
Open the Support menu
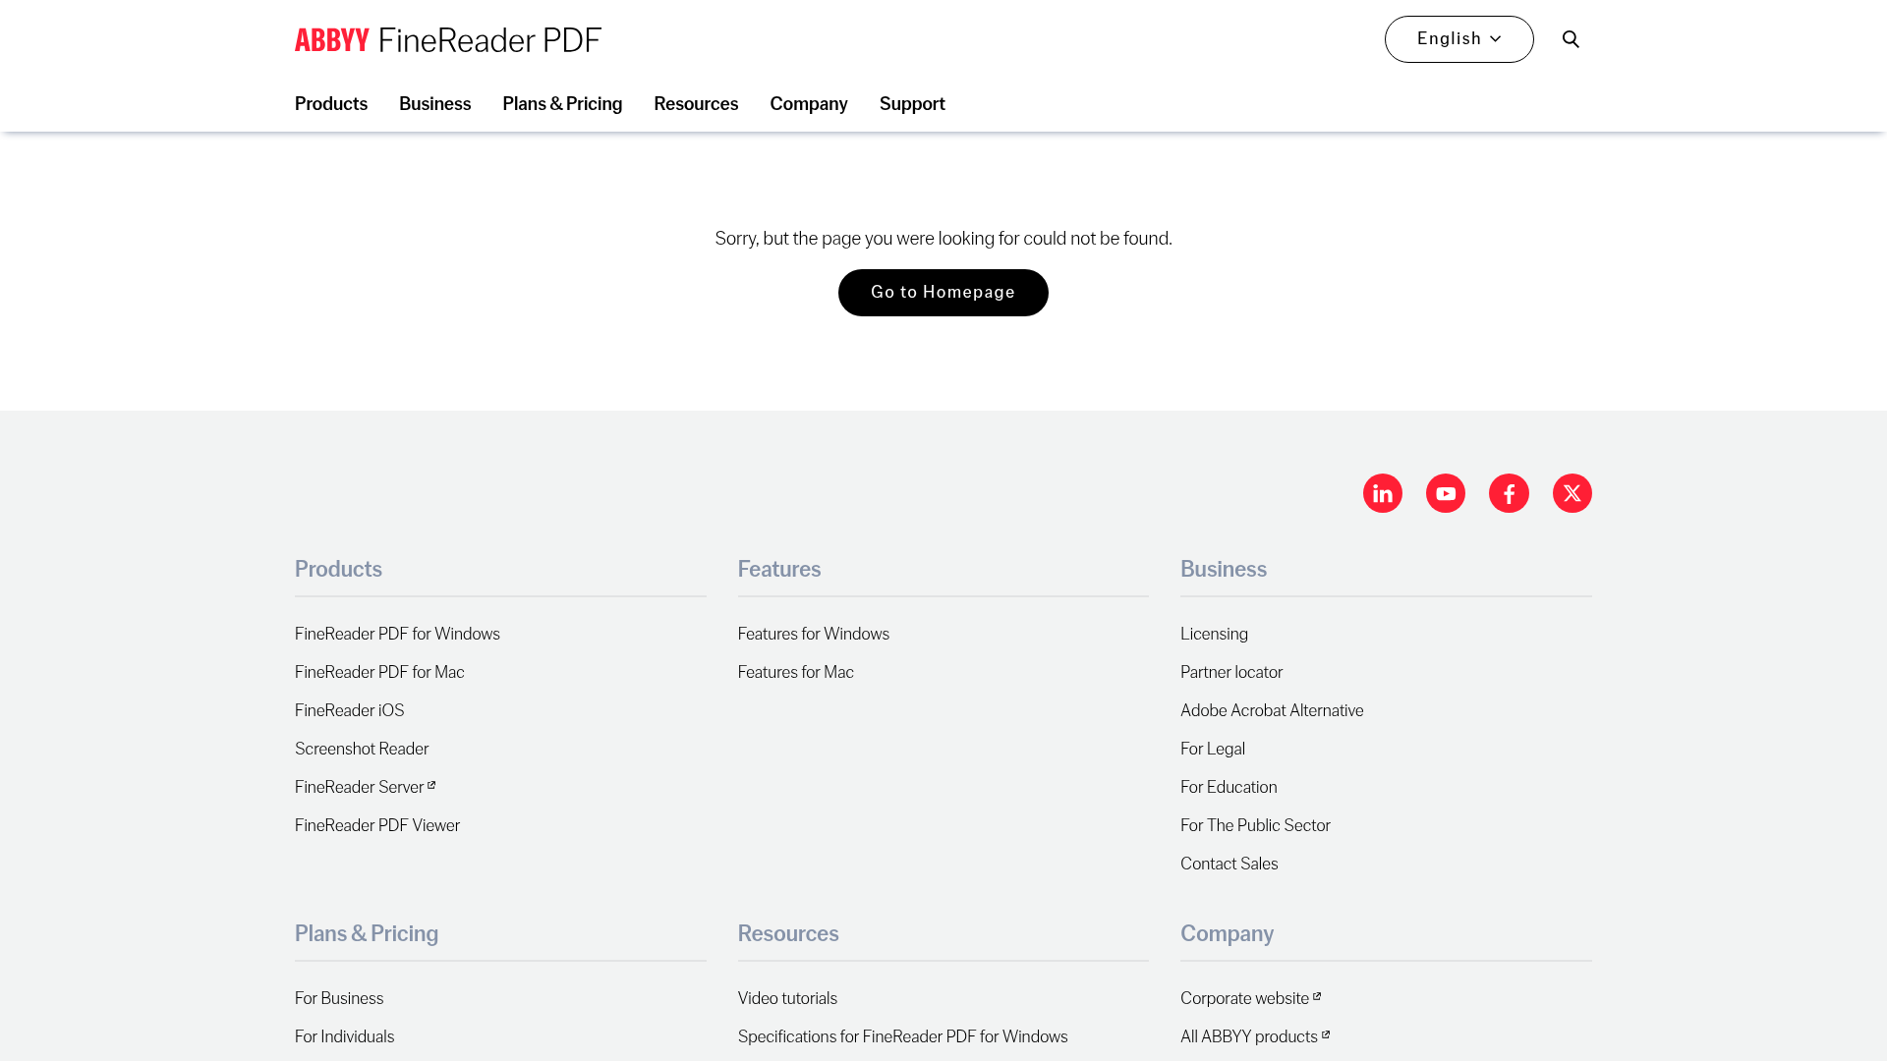coord(911,104)
